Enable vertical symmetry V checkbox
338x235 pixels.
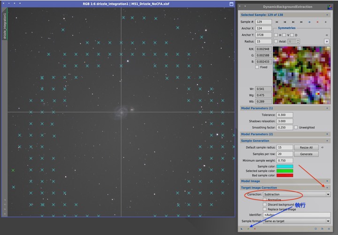tap(284, 35)
